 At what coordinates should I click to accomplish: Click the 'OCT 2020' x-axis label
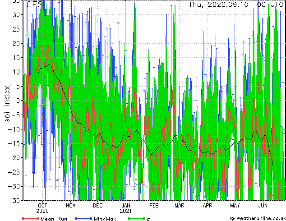pos(42,208)
